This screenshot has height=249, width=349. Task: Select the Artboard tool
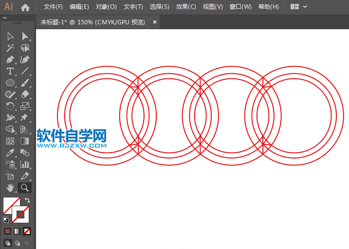(10, 176)
